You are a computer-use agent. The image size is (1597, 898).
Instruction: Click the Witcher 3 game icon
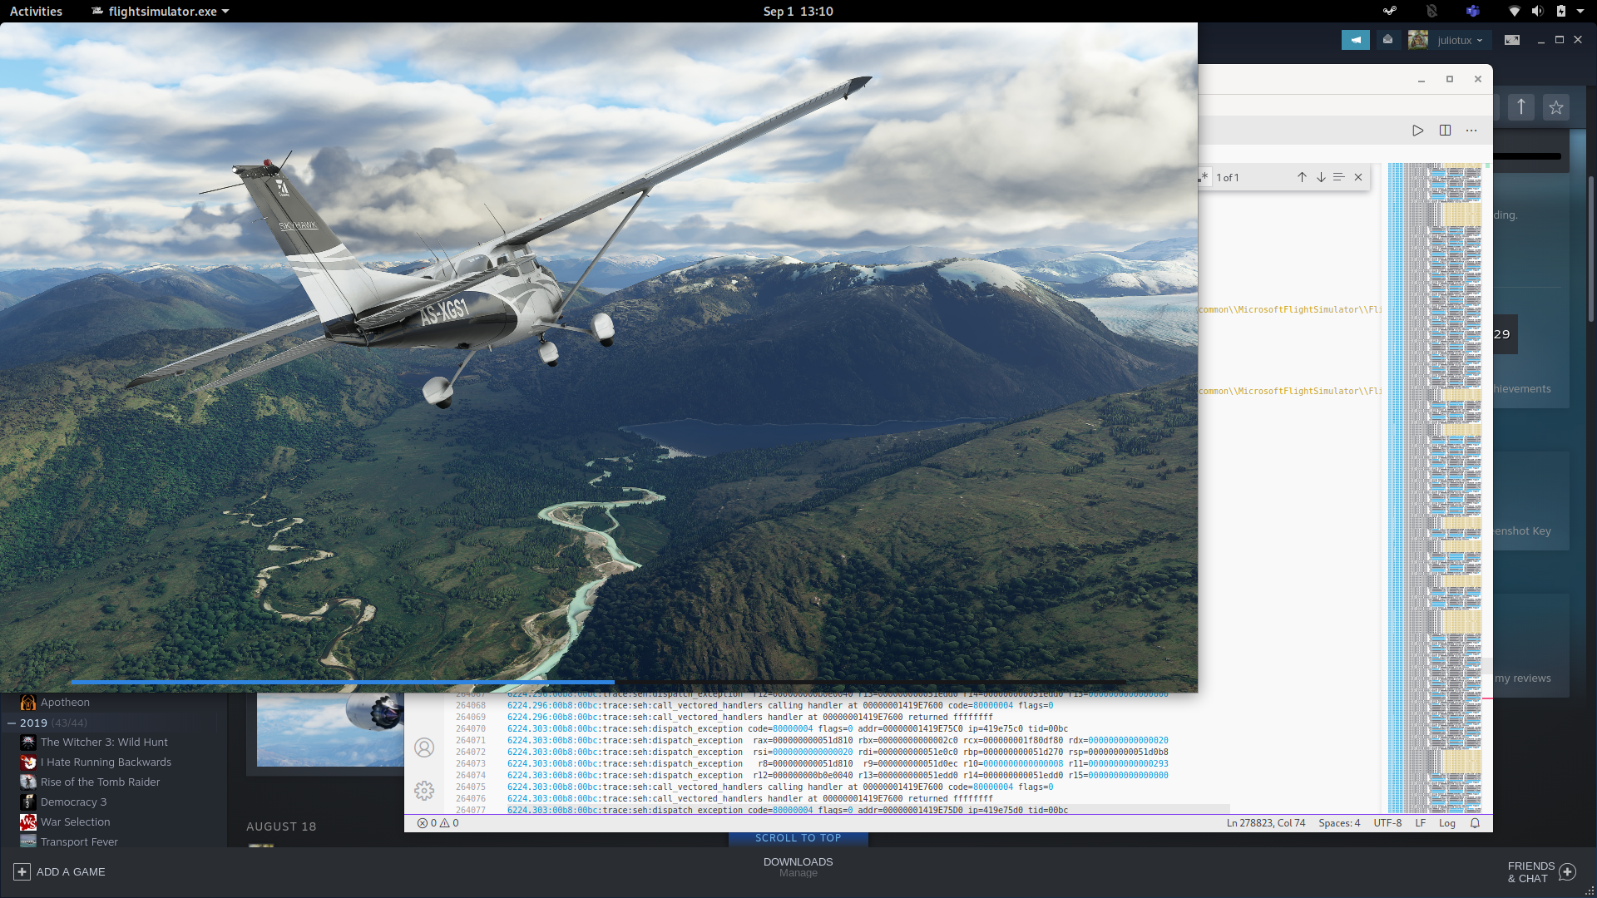point(28,743)
